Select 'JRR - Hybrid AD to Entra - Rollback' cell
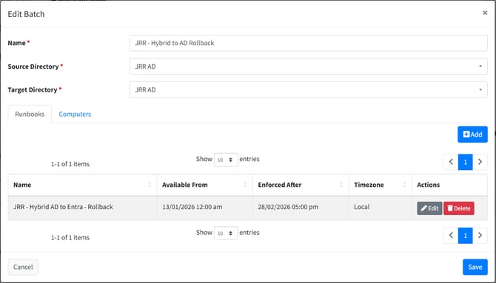Viewport: 496px width, 283px height. [x=82, y=208]
